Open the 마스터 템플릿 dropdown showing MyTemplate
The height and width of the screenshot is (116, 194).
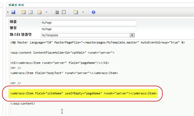click(88, 35)
